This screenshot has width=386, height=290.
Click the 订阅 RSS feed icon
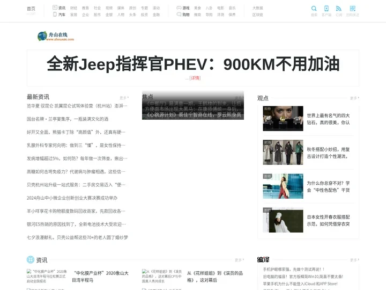[339, 9]
